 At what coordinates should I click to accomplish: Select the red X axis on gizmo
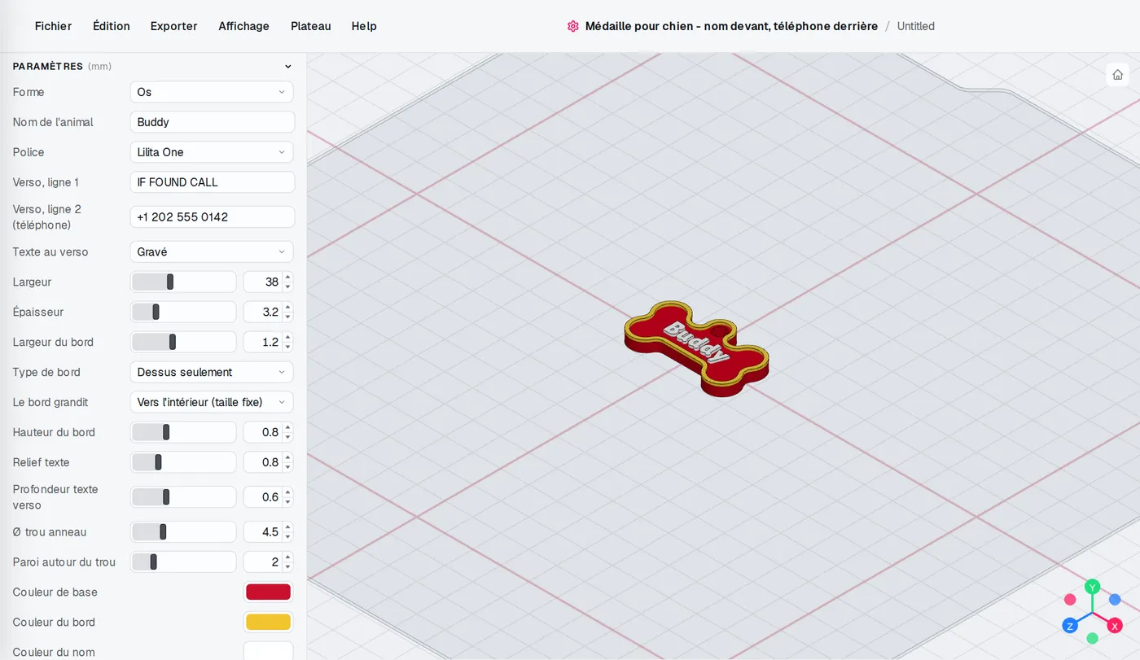coord(1115,626)
